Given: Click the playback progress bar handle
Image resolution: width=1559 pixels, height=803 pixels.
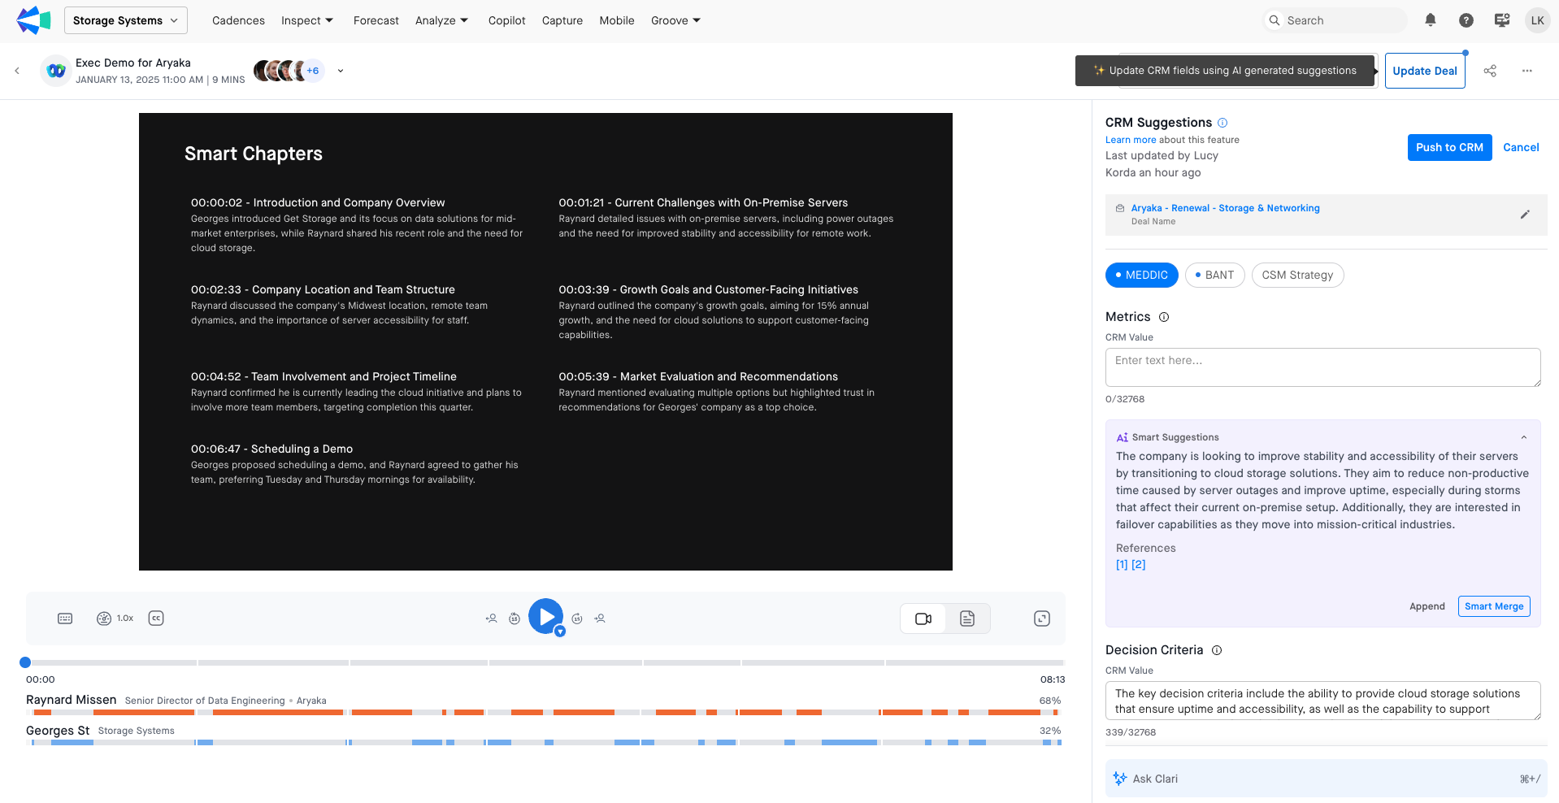Looking at the screenshot, I should click(25, 662).
